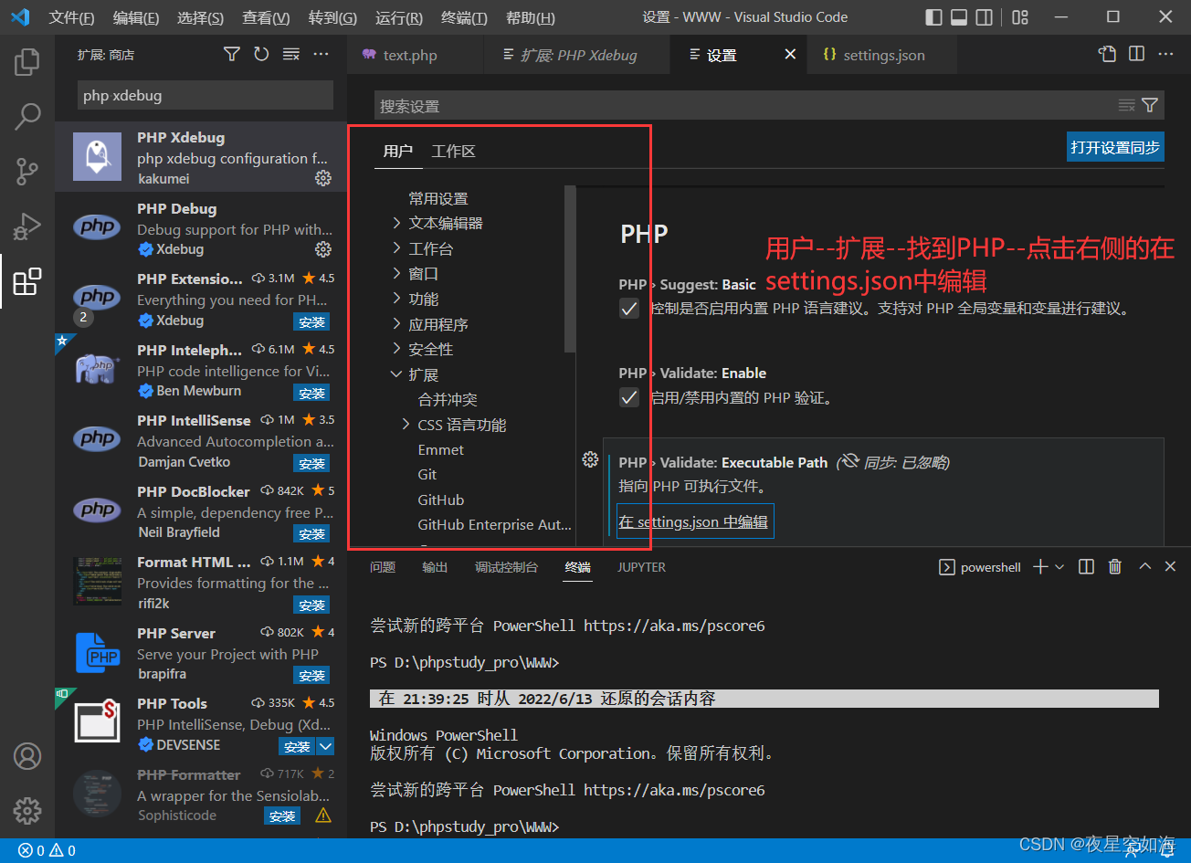Open the Run and Debug view
This screenshot has height=863, width=1191.
(27, 226)
